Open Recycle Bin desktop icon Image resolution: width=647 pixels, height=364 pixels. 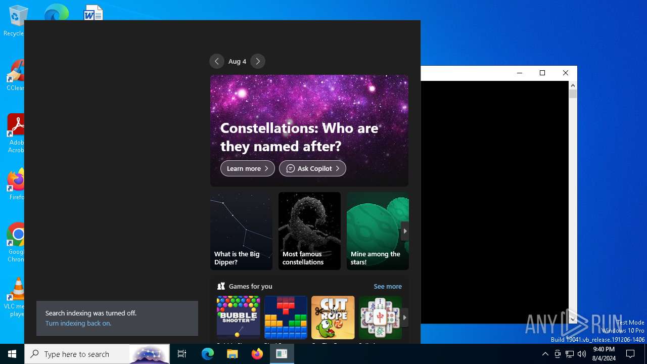pos(15,21)
